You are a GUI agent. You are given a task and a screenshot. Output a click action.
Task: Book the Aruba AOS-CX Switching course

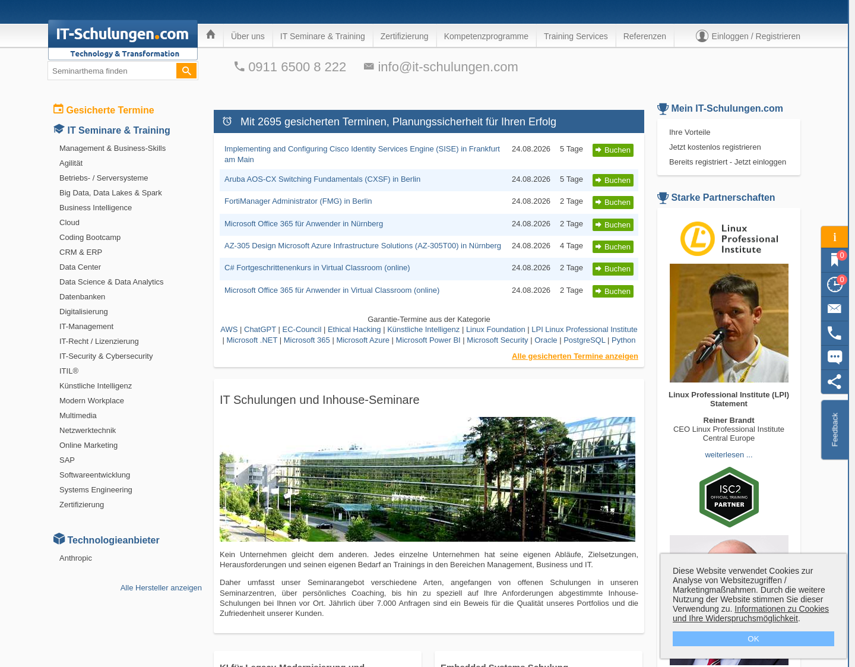[613, 181]
